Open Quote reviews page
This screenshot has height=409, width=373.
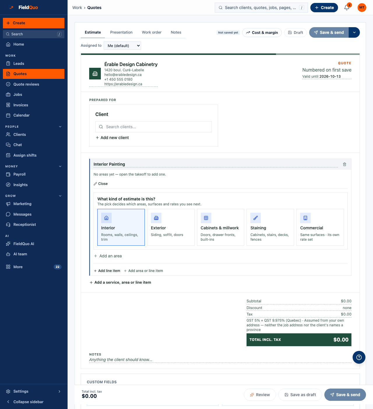pos(34,84)
